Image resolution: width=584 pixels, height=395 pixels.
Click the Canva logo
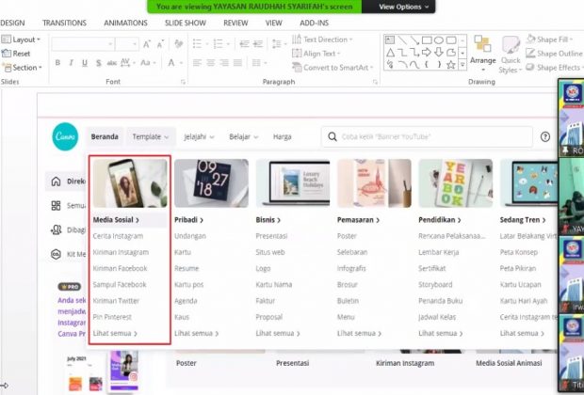coord(65,136)
